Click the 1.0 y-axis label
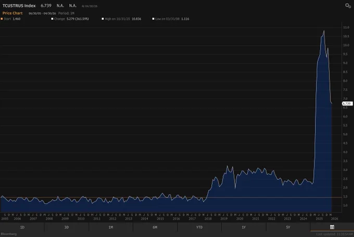354x237 pixels. coord(345,205)
